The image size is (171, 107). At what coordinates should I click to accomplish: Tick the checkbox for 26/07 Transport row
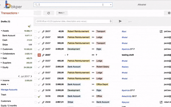[35, 32]
